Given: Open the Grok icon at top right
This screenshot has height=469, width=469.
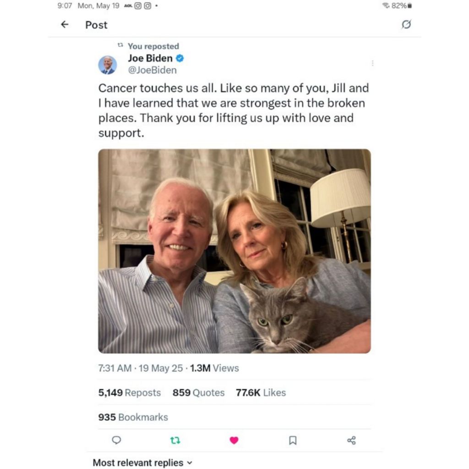Looking at the screenshot, I should point(406,25).
